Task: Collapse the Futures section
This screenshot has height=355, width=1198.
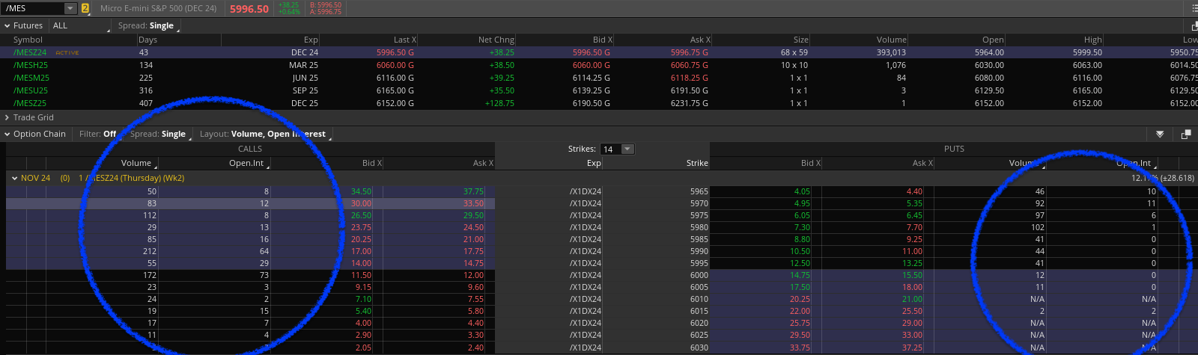Action: pos(7,25)
